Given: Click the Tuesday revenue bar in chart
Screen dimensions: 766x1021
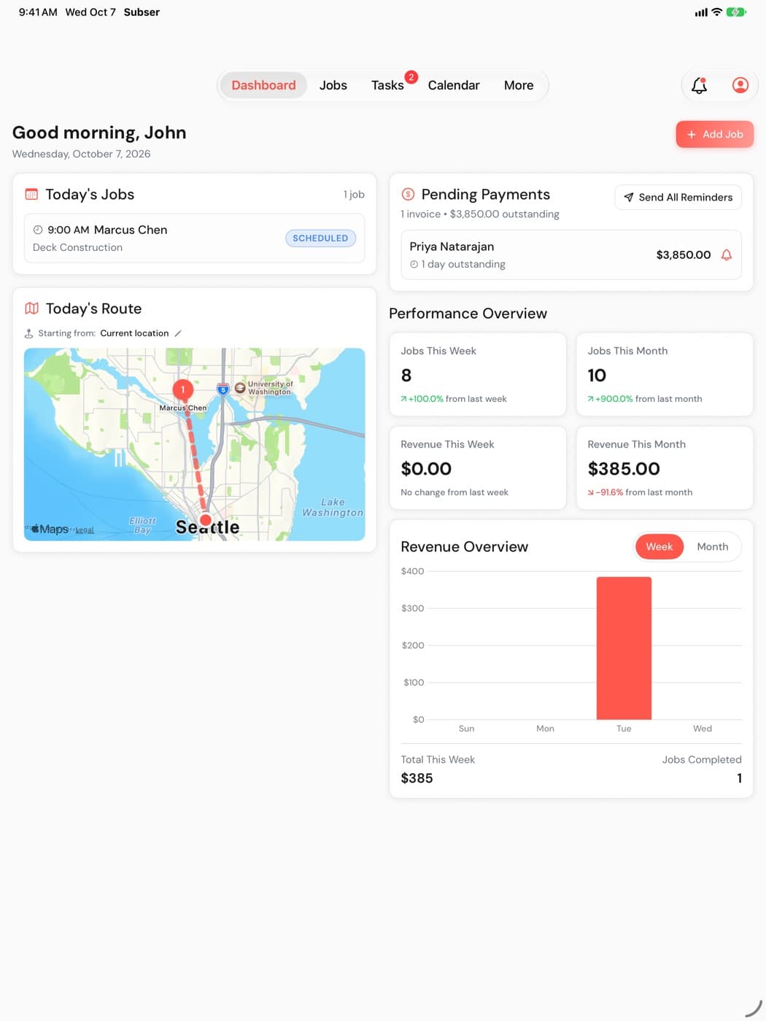Looking at the screenshot, I should 624,648.
